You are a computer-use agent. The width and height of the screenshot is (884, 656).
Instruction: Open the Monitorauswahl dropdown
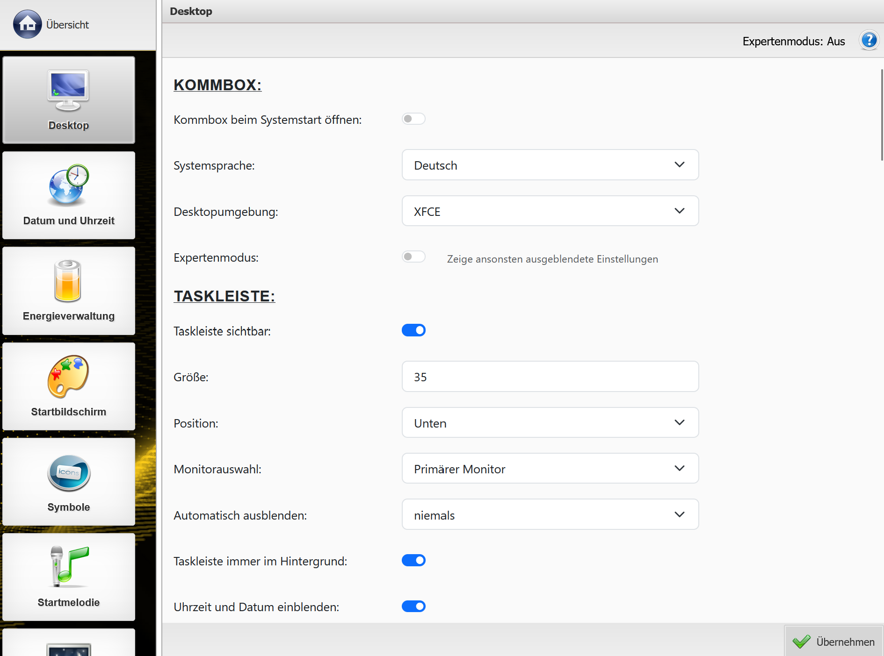tap(550, 469)
